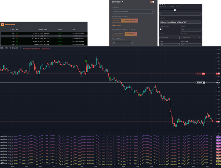Open the DCA mode info tooltip icon

(x=123, y=2)
